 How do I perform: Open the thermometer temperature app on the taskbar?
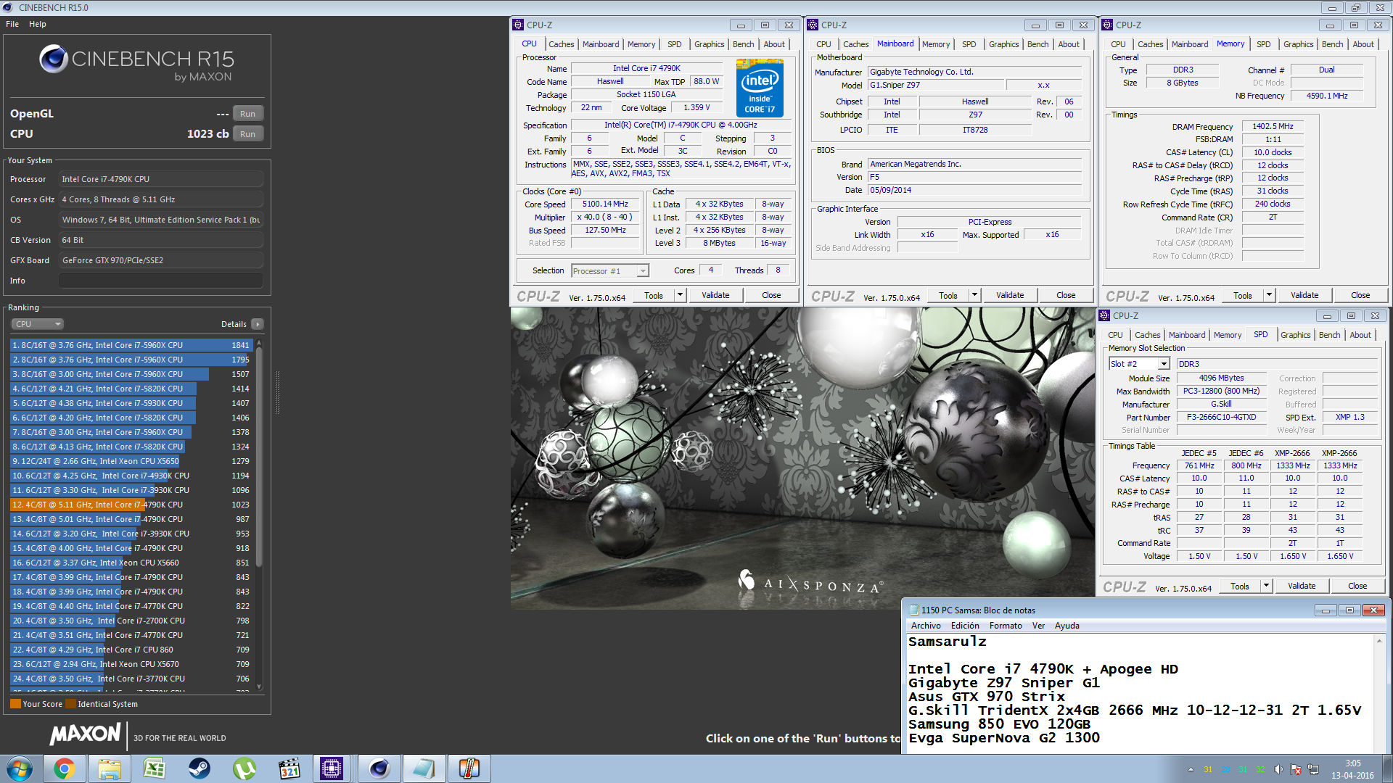(x=469, y=768)
